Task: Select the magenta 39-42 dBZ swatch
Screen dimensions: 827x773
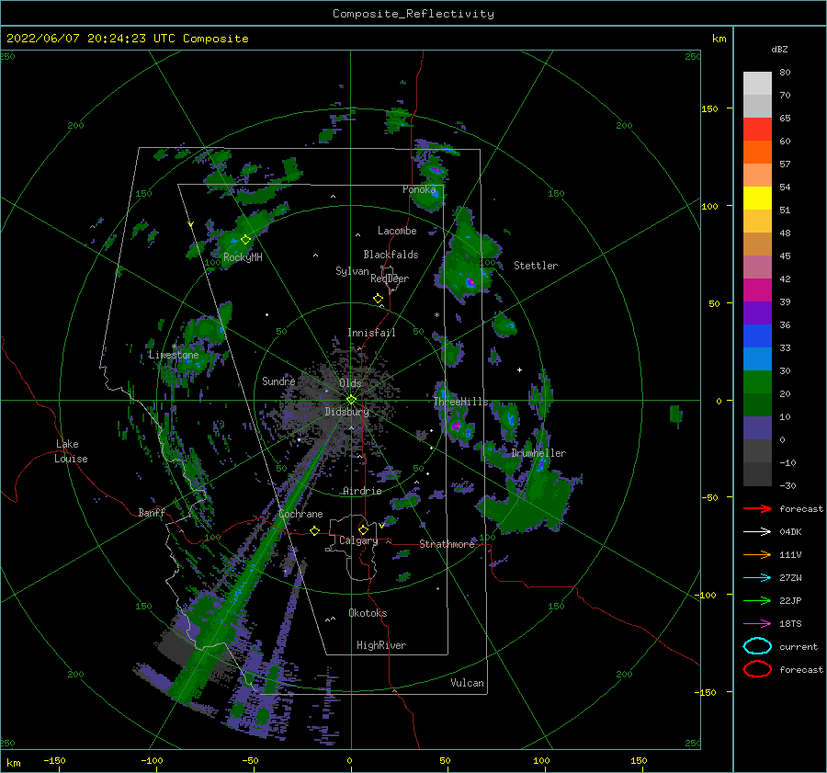Action: 757,290
